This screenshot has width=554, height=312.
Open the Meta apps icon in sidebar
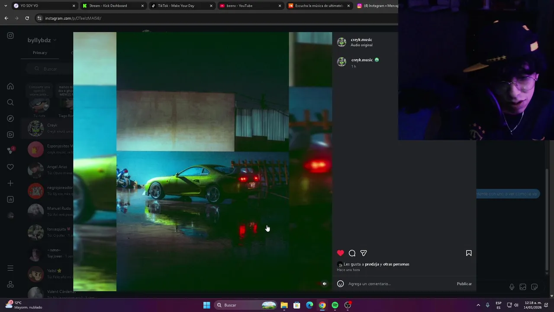coord(10,285)
